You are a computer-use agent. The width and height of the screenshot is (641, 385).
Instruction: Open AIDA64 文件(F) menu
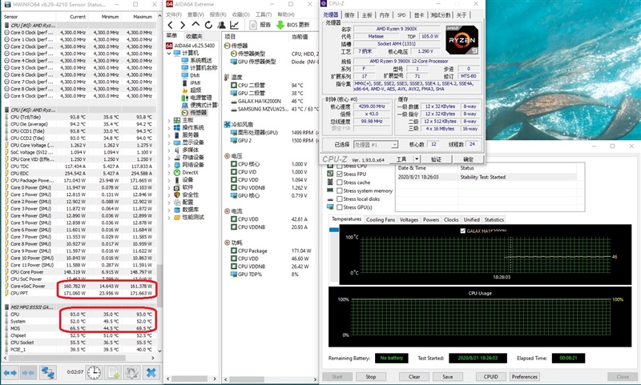tap(174, 14)
